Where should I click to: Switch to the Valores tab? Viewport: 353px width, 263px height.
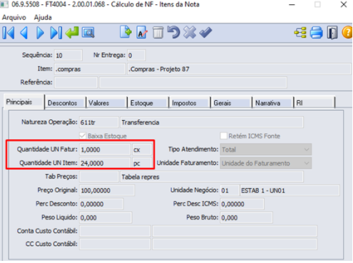[x=106, y=103]
